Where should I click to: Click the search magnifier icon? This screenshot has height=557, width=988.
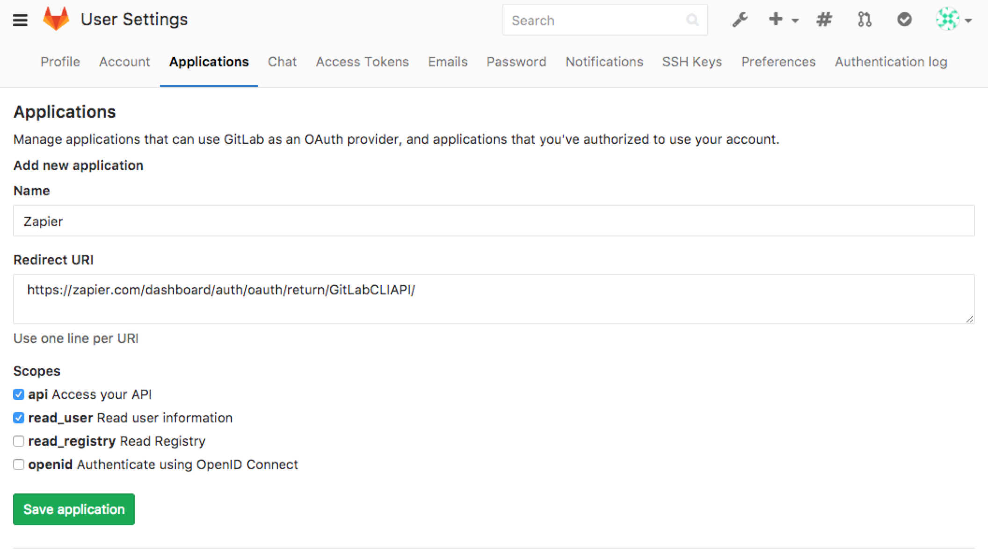coord(692,20)
